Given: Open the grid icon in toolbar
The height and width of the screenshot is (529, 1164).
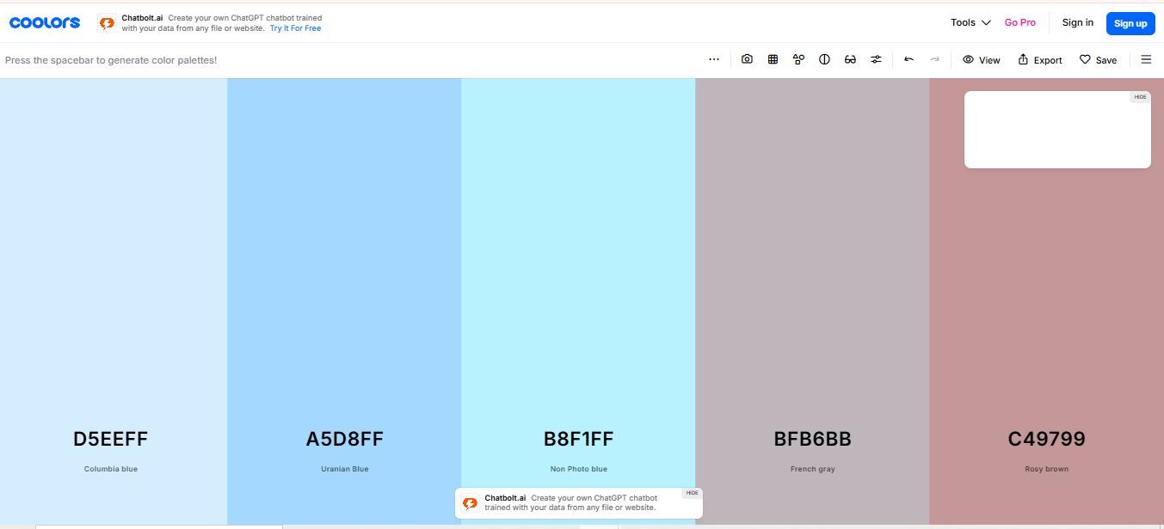Looking at the screenshot, I should 773,59.
